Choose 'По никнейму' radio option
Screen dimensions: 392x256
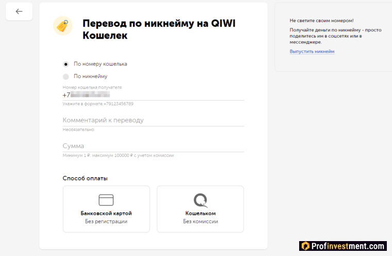coord(66,77)
